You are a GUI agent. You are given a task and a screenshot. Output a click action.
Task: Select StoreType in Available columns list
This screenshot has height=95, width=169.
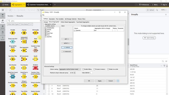[x=50, y=33]
